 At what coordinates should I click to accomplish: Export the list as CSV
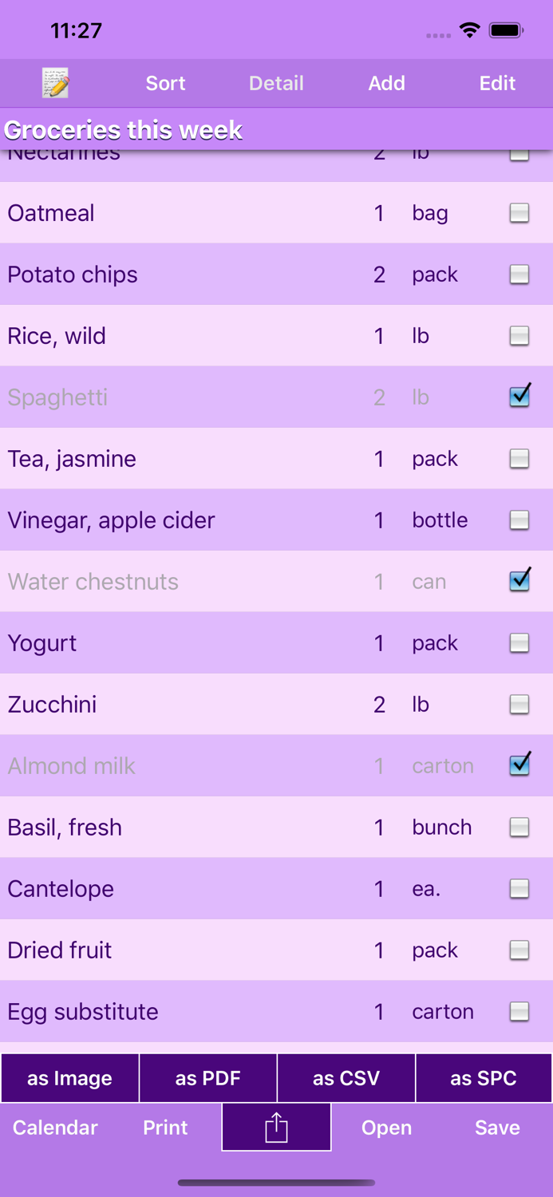346,1078
